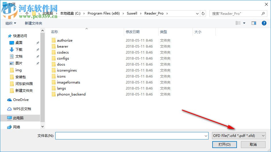Select the icons folder icon

point(54,76)
